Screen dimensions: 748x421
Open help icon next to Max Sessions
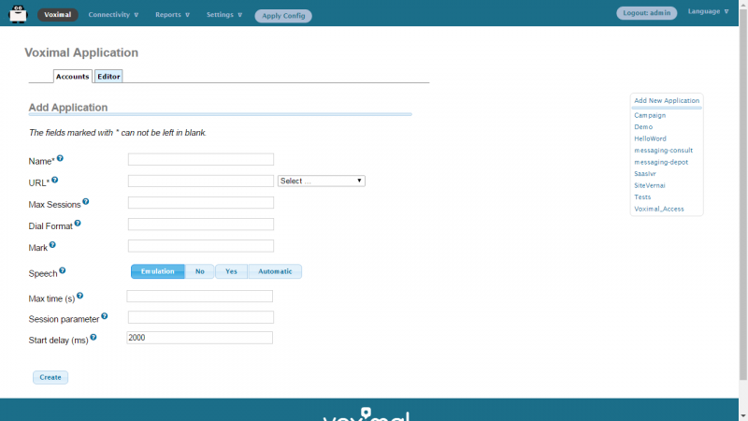(86, 201)
